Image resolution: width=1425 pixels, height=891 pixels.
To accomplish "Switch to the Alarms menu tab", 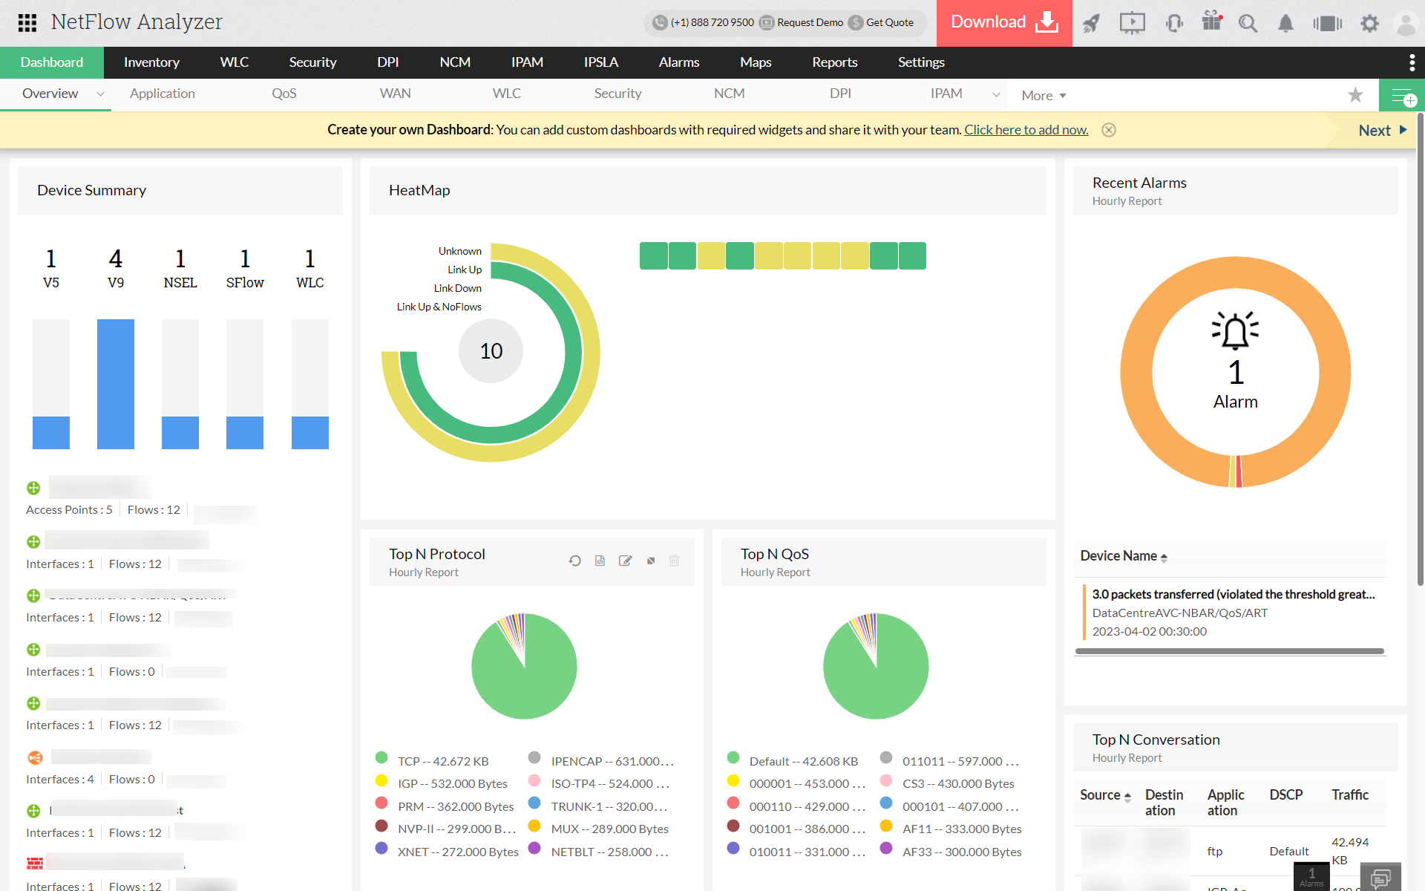I will tap(678, 62).
